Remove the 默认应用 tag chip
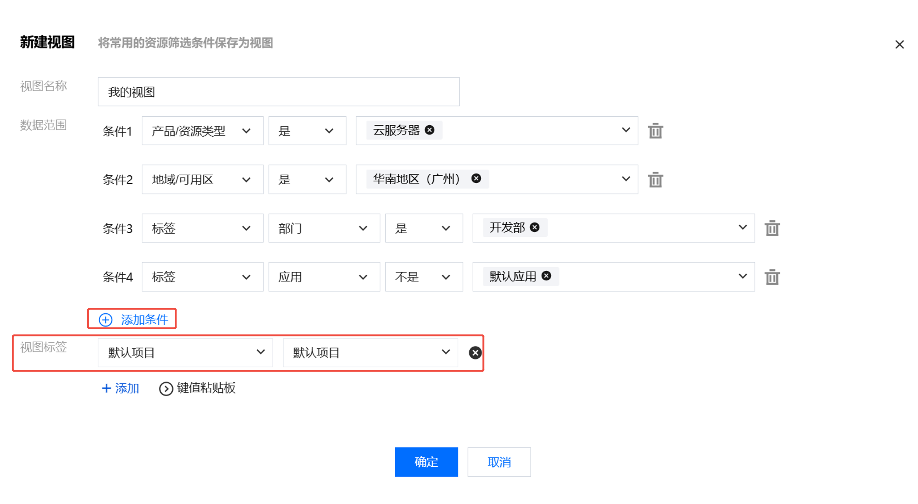This screenshot has height=504, width=918. (546, 276)
